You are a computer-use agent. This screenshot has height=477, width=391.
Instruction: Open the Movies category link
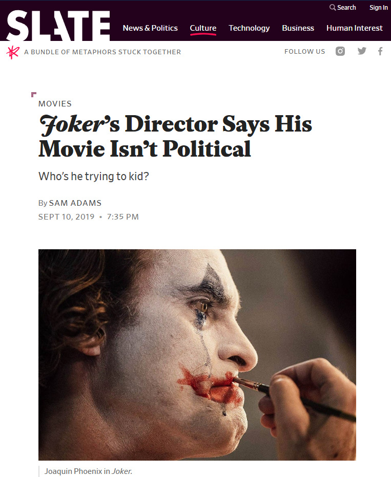click(x=55, y=104)
